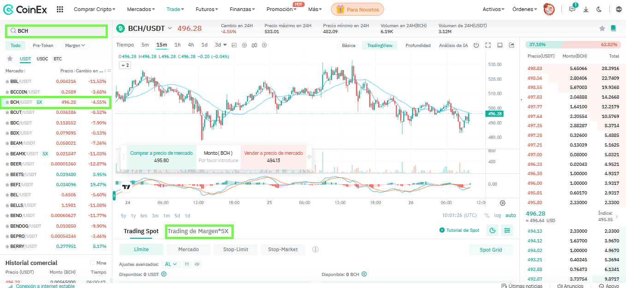
Task: Select the BTC market tab
Action: (58, 59)
